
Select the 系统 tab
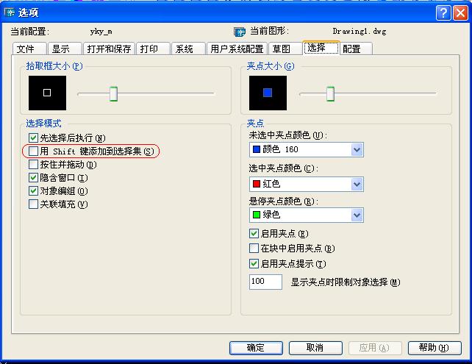coord(188,49)
